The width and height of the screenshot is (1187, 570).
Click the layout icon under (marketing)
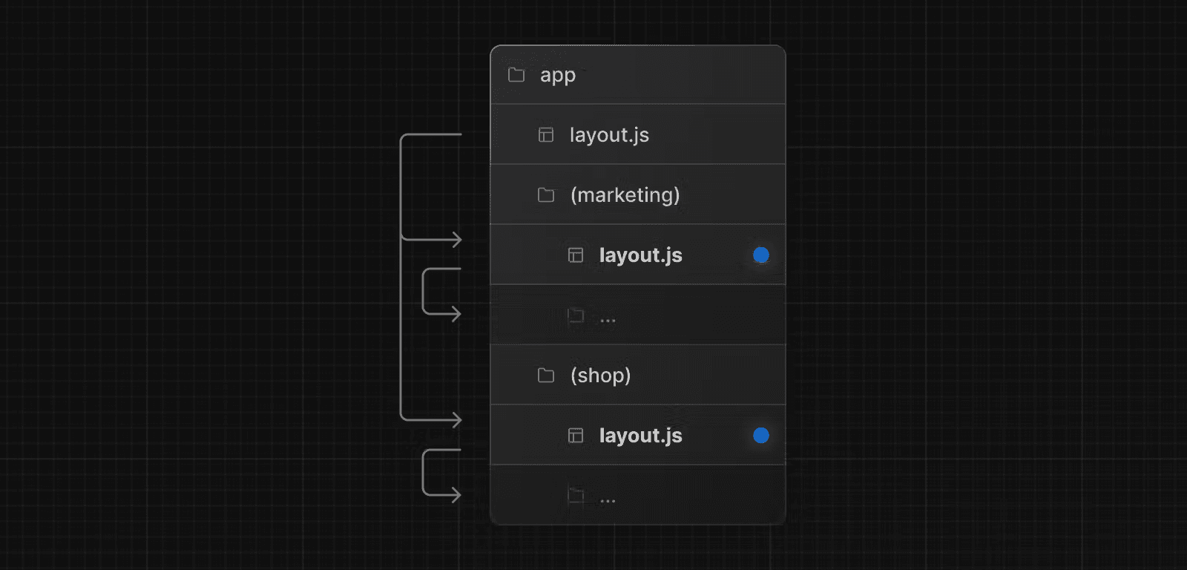point(576,255)
